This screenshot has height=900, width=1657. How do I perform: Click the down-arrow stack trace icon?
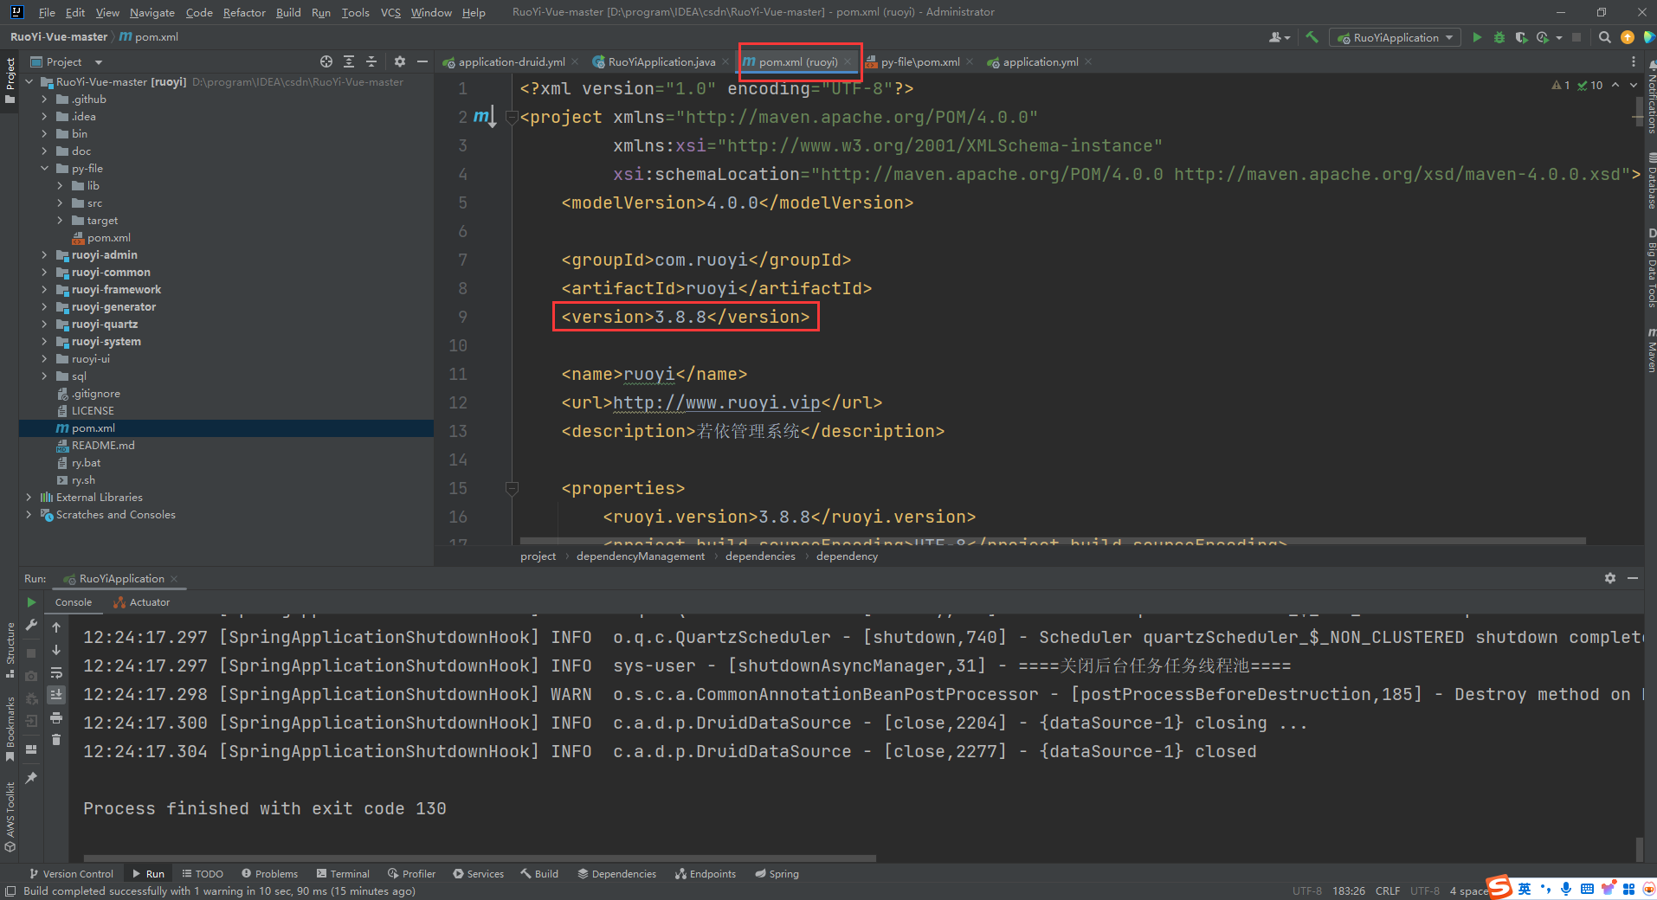point(56,650)
